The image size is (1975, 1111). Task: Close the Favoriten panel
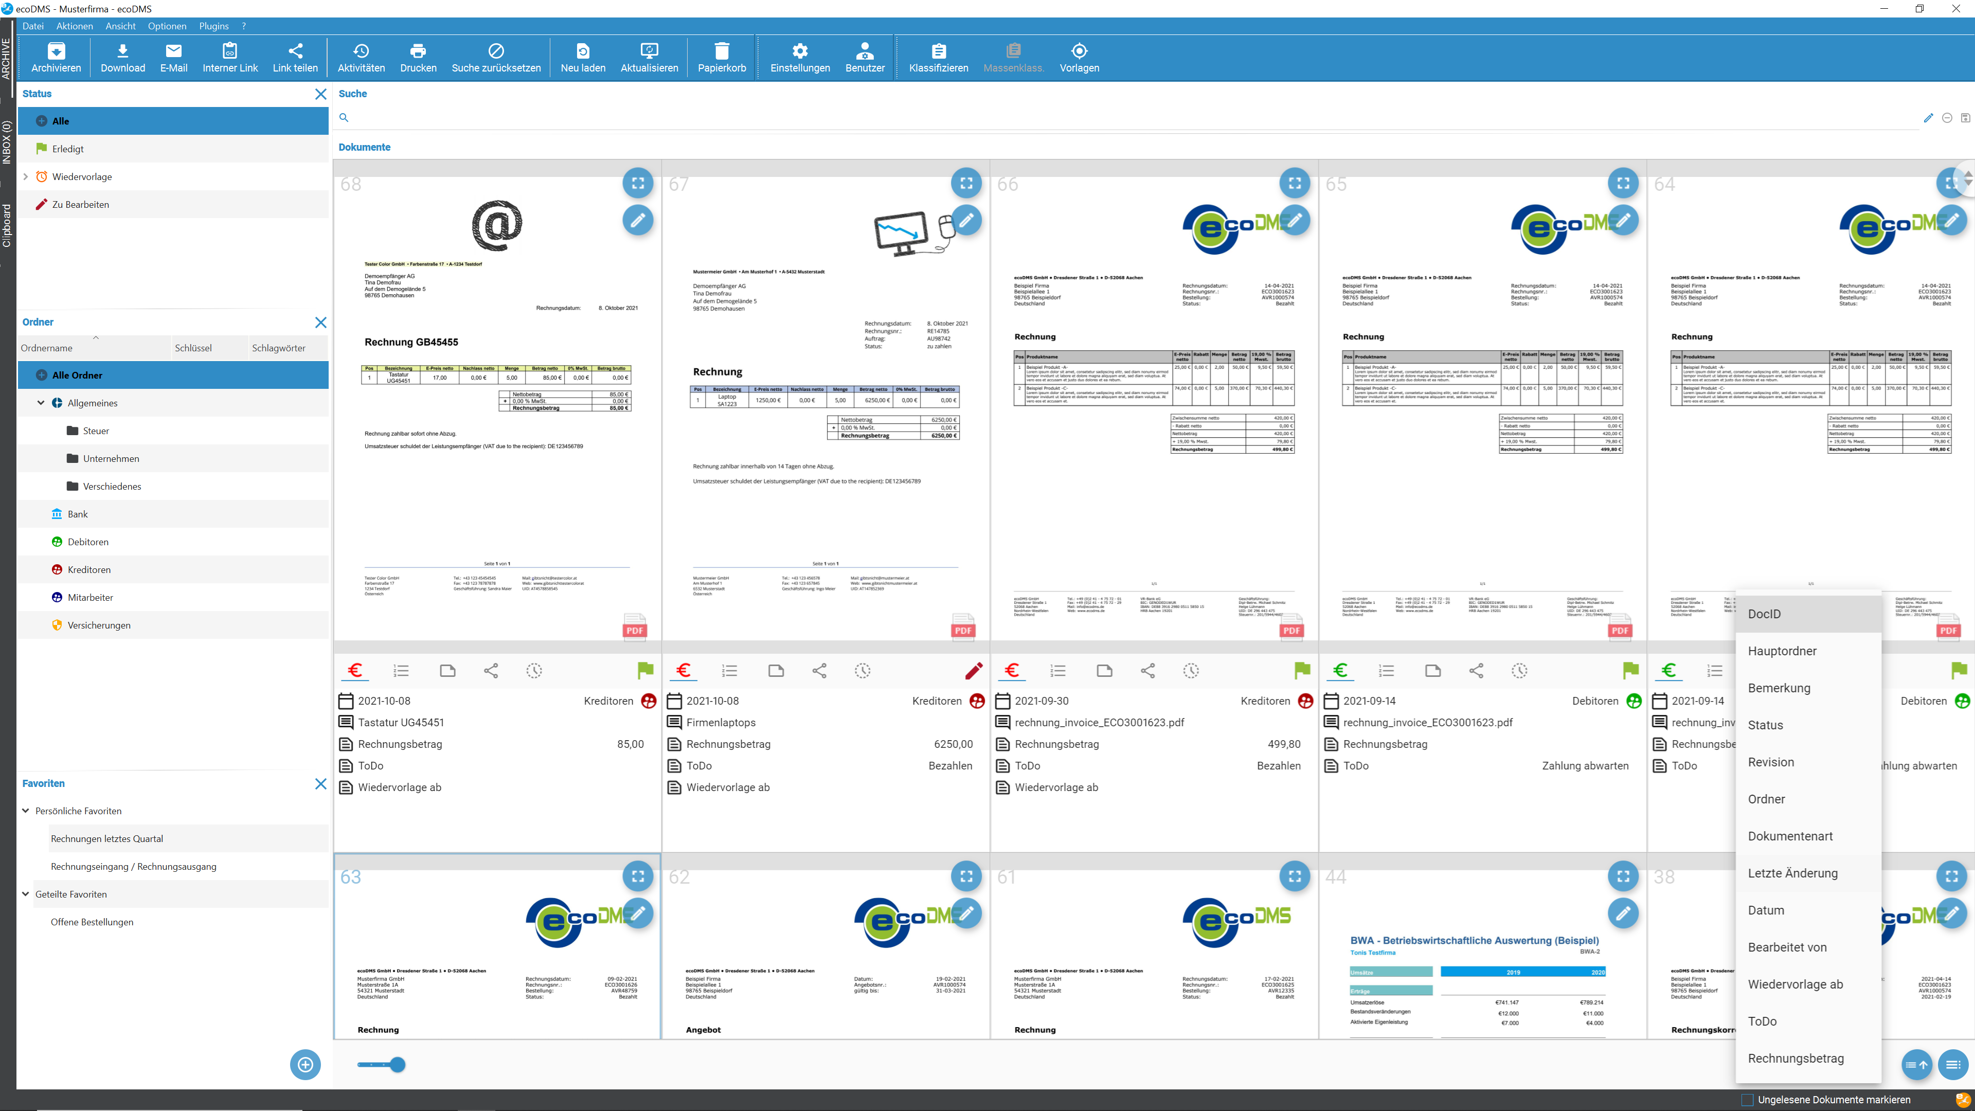320,783
